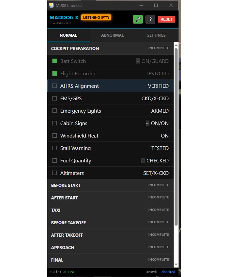Check the Cabin Signs checkbox
The image size is (228, 277).
tap(55, 123)
